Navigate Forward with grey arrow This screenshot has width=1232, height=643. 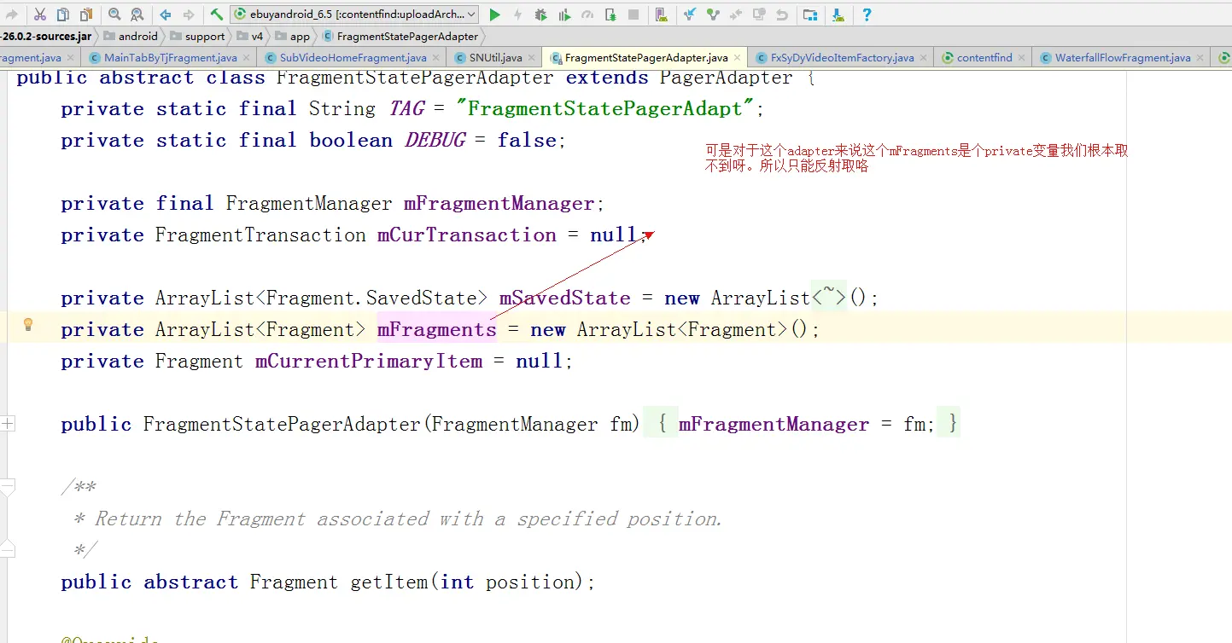pyautogui.click(x=189, y=14)
